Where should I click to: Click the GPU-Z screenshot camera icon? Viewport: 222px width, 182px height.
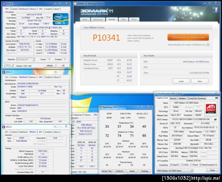point(216,98)
